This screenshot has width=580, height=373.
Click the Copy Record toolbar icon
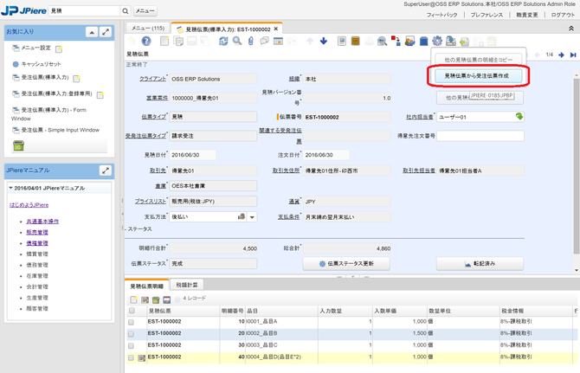pyautogui.click(x=178, y=41)
